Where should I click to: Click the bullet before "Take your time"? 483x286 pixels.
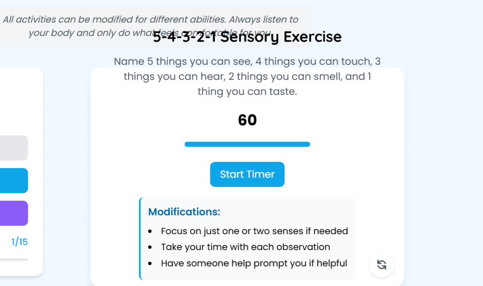150,248
